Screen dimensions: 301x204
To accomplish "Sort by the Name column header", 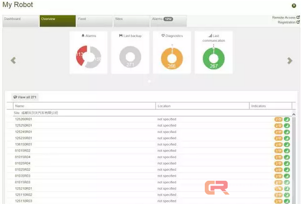I will (20, 106).
